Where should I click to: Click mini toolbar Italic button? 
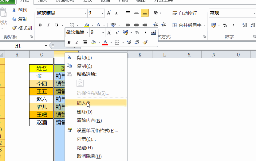point(77,42)
